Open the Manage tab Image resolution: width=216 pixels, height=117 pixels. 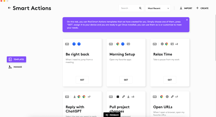[15, 67]
